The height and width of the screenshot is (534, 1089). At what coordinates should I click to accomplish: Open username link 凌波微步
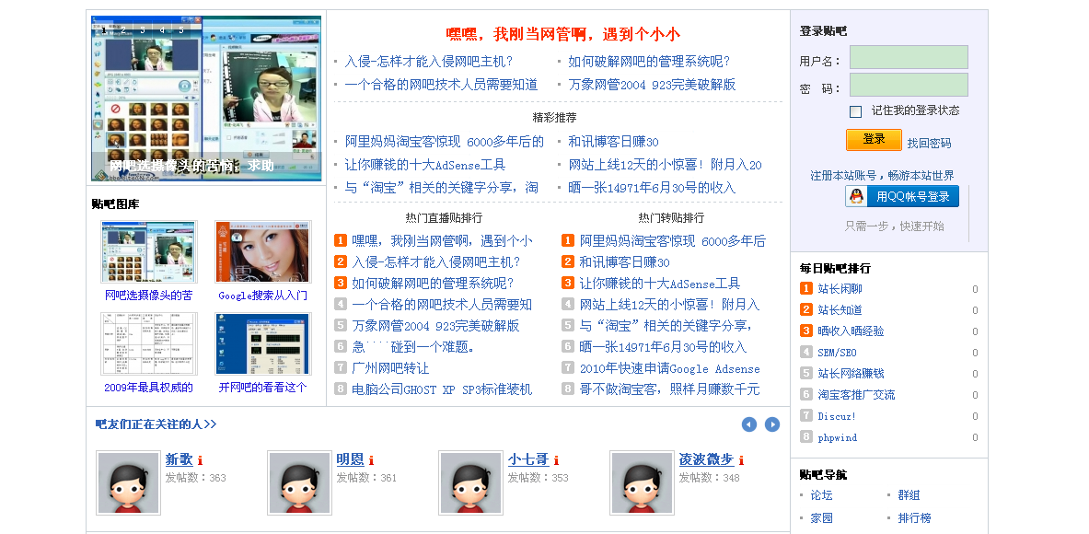[706, 459]
